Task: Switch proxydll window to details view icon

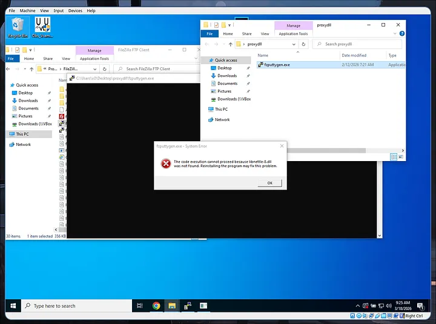Action: [394, 157]
